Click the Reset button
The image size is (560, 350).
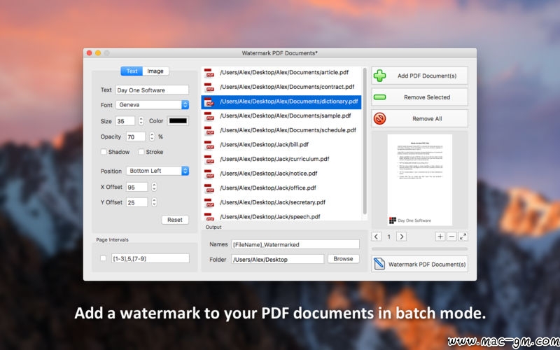pyautogui.click(x=175, y=220)
